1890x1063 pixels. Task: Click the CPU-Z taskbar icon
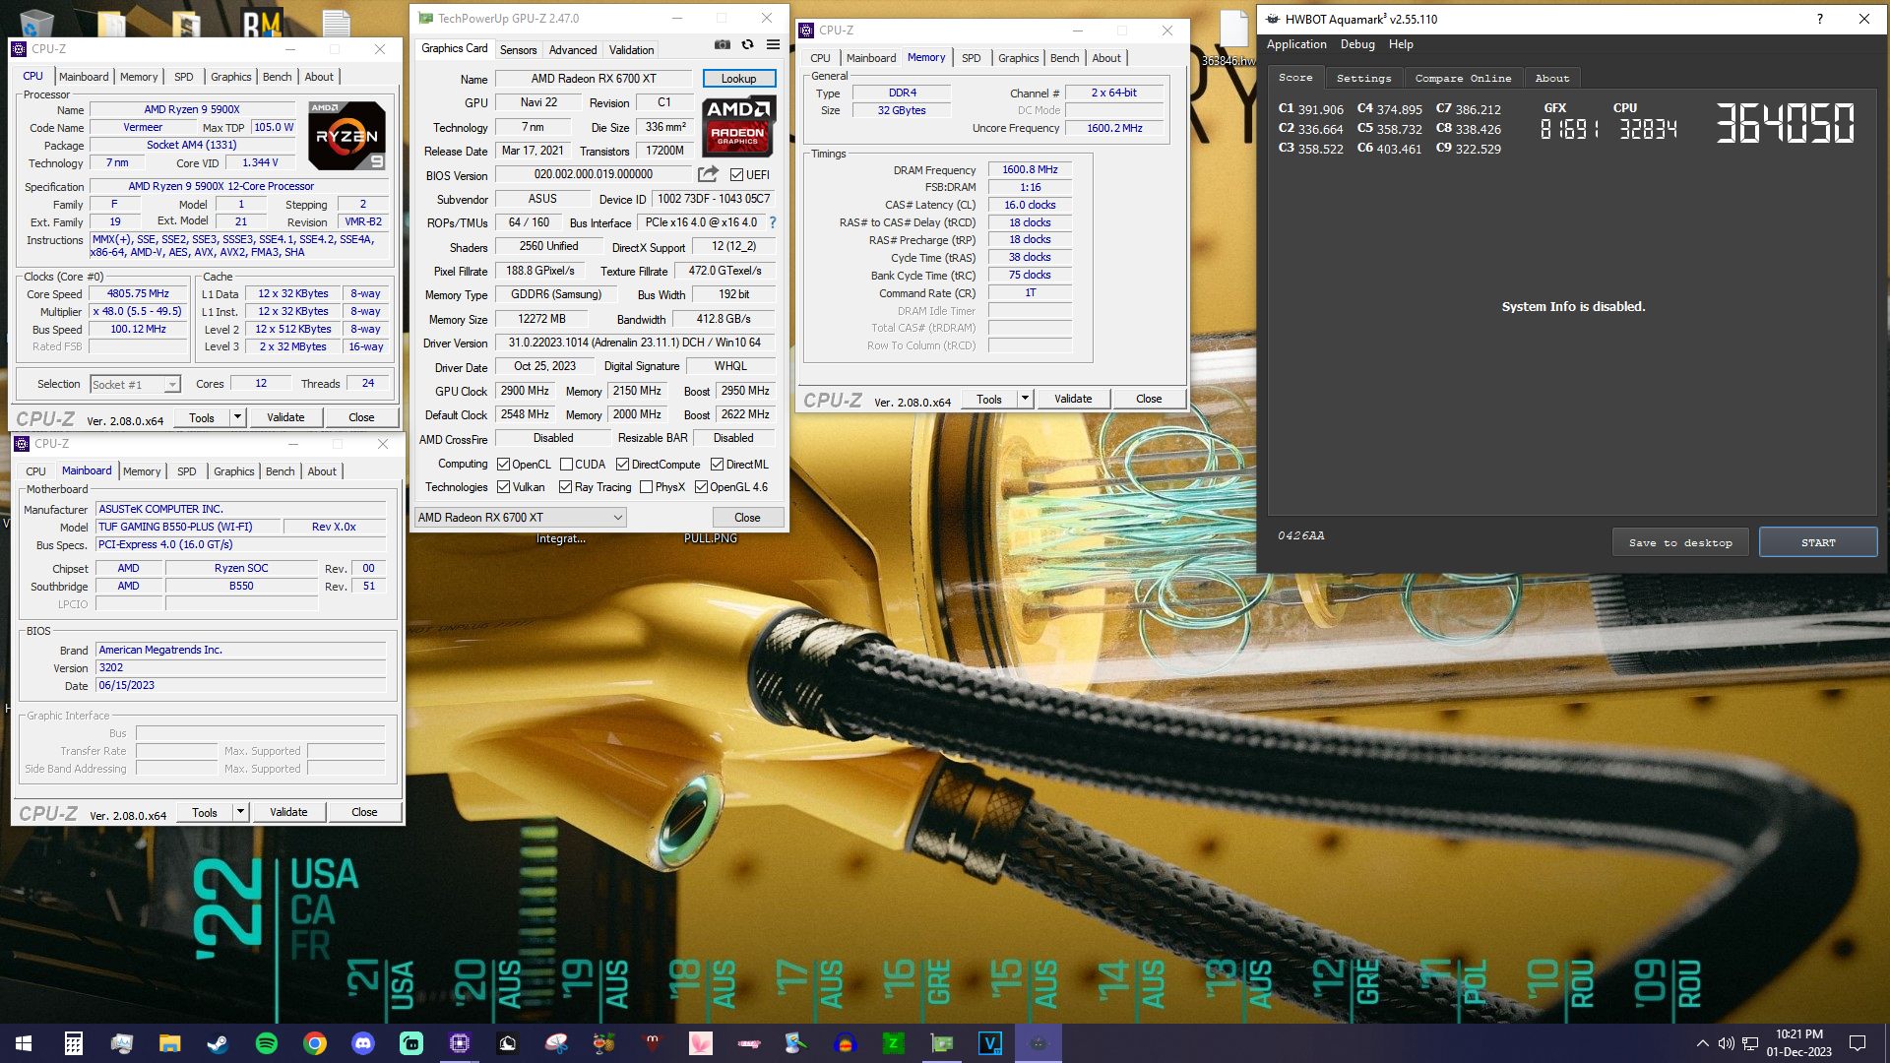pyautogui.click(x=460, y=1043)
